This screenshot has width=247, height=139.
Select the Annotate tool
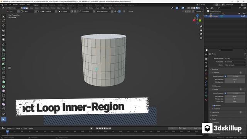(x=3, y=45)
